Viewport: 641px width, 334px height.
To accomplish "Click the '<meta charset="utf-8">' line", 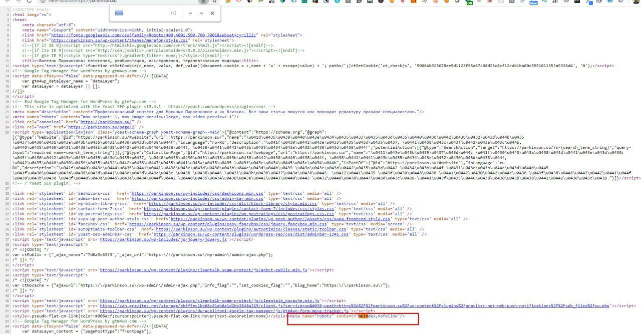I will tap(49, 25).
